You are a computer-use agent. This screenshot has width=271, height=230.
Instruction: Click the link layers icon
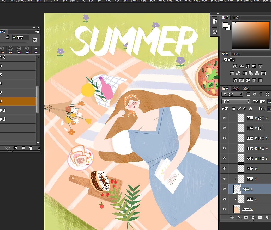pos(232,217)
